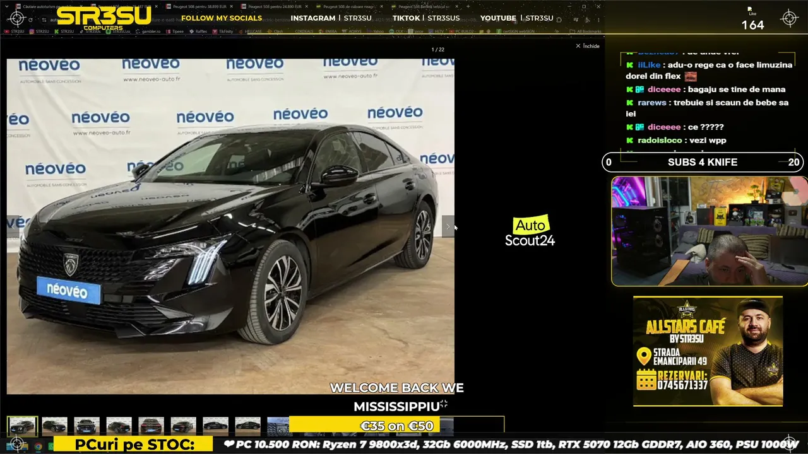Close the 'Peugeot 508 pentru 24.890 EUR' tab
Screen dimensions: 808x454
(x=307, y=6)
